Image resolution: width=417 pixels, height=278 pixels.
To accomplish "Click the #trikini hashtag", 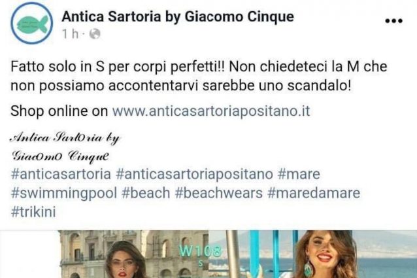I will [x=33, y=212].
